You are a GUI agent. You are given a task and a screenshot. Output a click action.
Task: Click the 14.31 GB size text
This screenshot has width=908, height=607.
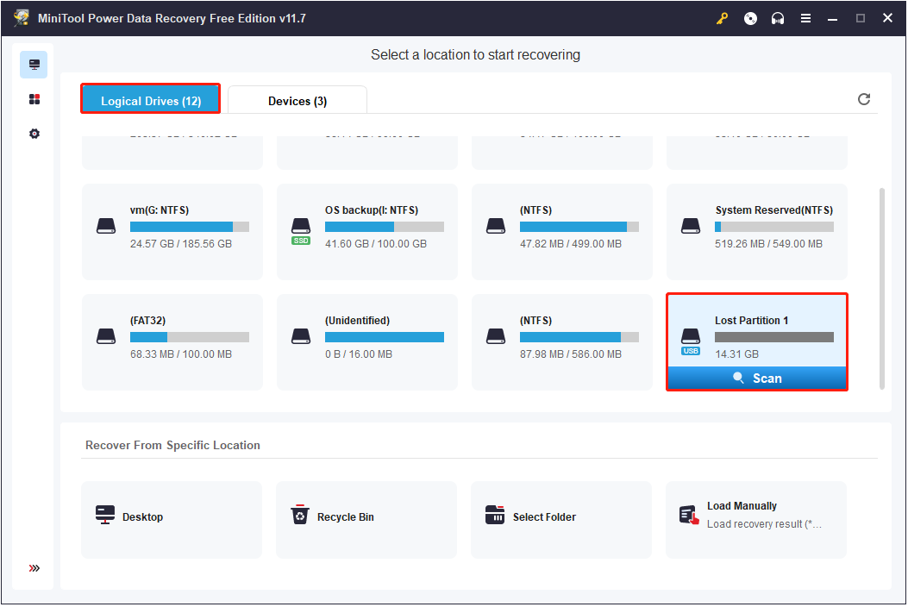pyautogui.click(x=736, y=354)
